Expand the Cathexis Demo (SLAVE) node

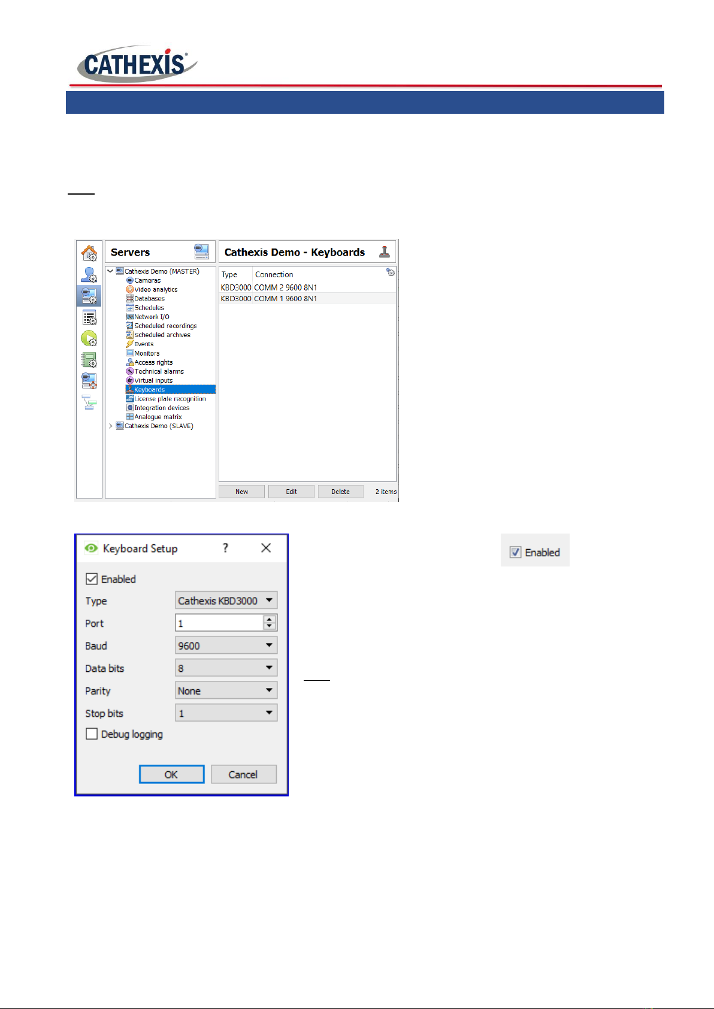110,426
